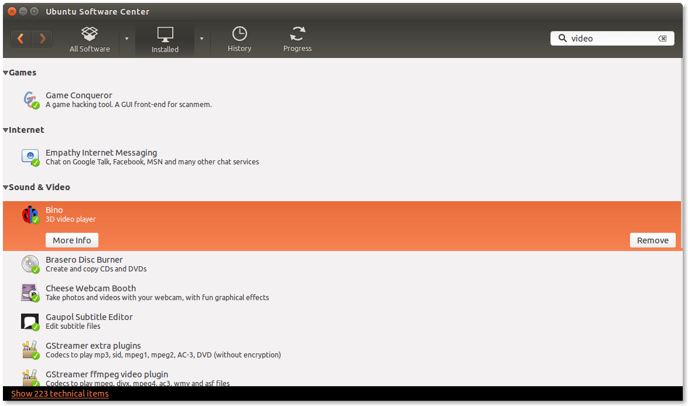Click 'Create and copy CDs and DVDs' description
688x406 pixels.
click(x=96, y=269)
